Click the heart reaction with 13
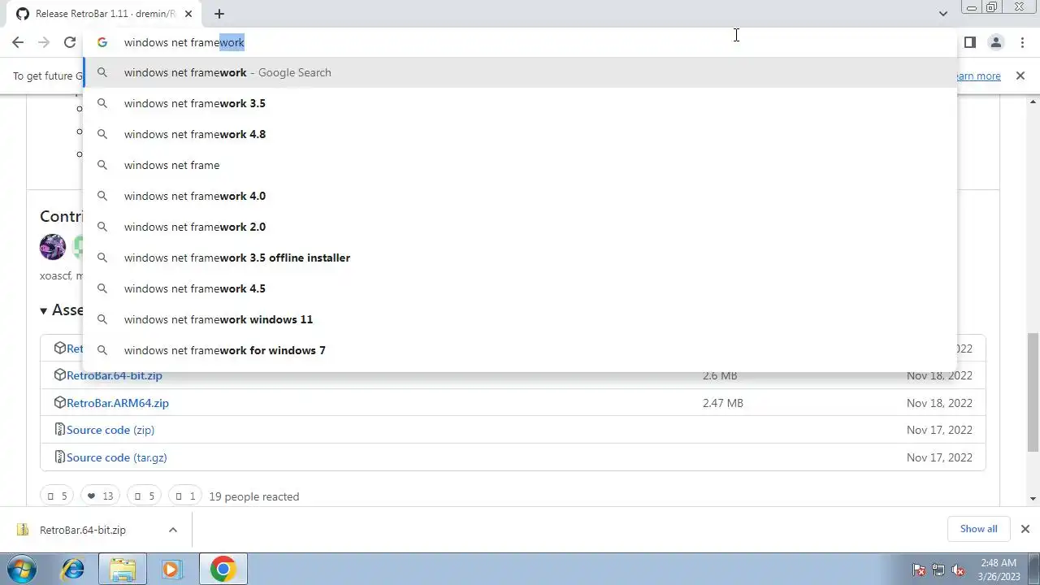Screen dimensions: 1040x585 100,496
